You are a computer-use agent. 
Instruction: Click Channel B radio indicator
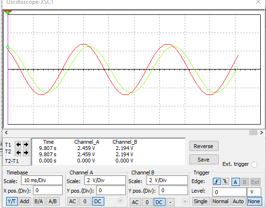[185, 202]
